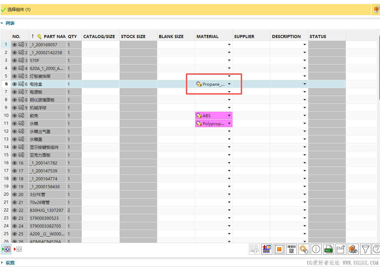
Task: Click the folder export arrow icon
Action: point(341,249)
